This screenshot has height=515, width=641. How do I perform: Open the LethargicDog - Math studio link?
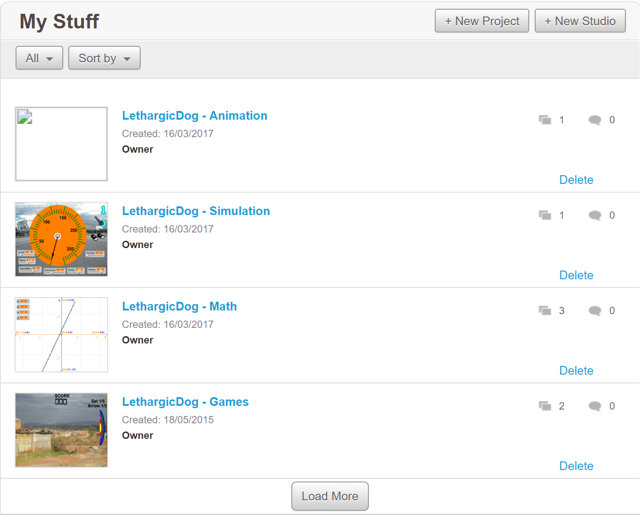(x=179, y=306)
